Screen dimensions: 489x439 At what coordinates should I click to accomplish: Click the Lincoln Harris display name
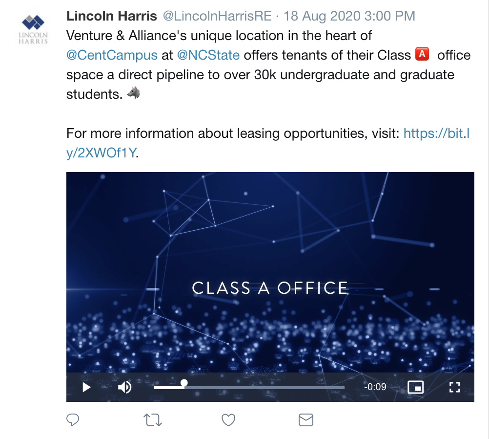(x=112, y=16)
